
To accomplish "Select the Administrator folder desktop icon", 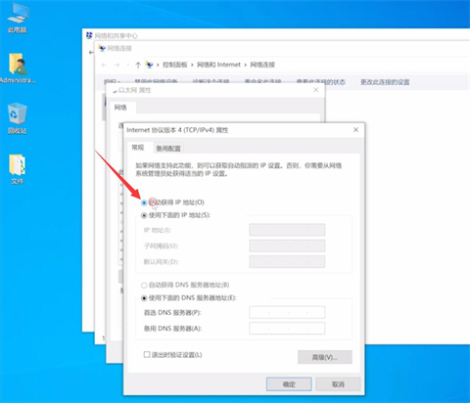I will [x=18, y=68].
